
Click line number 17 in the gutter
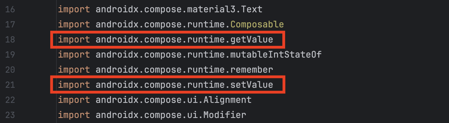point(10,25)
